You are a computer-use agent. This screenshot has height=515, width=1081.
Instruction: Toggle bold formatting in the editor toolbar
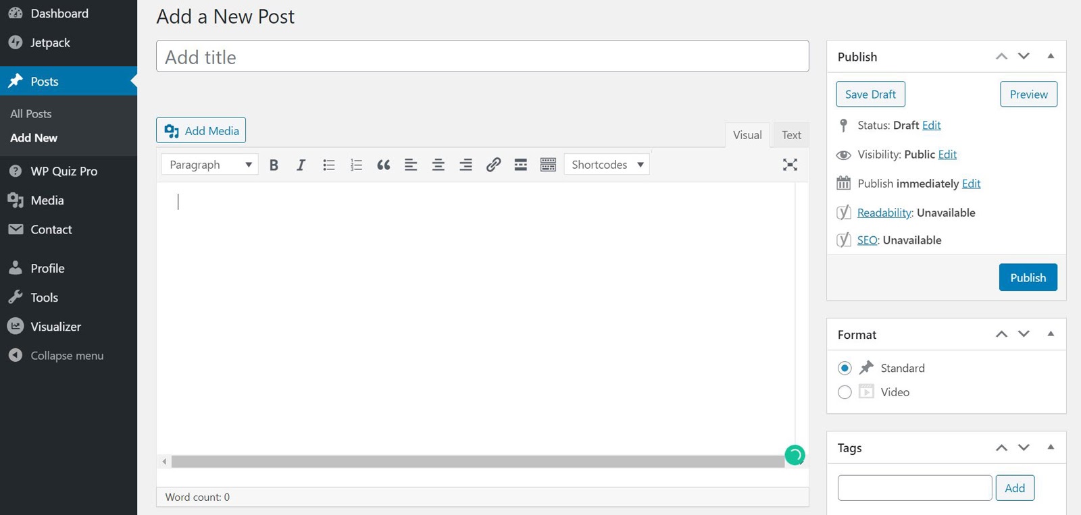pos(274,165)
